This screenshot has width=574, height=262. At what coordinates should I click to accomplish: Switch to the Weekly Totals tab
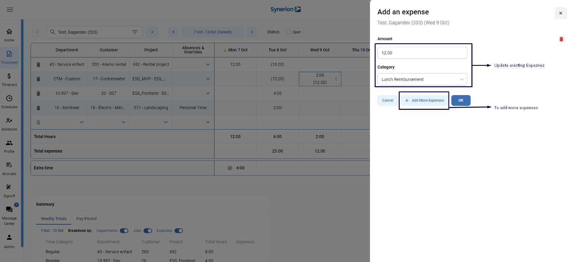coord(53,219)
